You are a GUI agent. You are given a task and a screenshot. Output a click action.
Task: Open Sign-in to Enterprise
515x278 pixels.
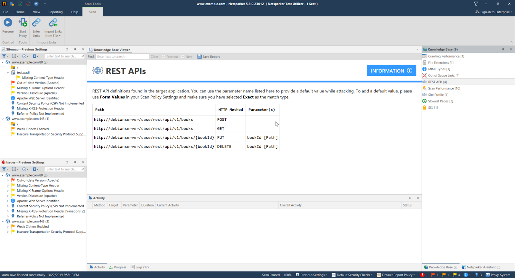(x=494, y=12)
